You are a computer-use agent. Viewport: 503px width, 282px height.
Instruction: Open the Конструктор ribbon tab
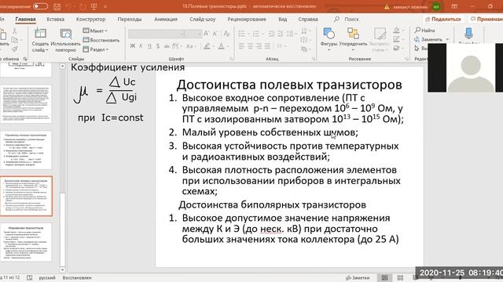click(91, 19)
